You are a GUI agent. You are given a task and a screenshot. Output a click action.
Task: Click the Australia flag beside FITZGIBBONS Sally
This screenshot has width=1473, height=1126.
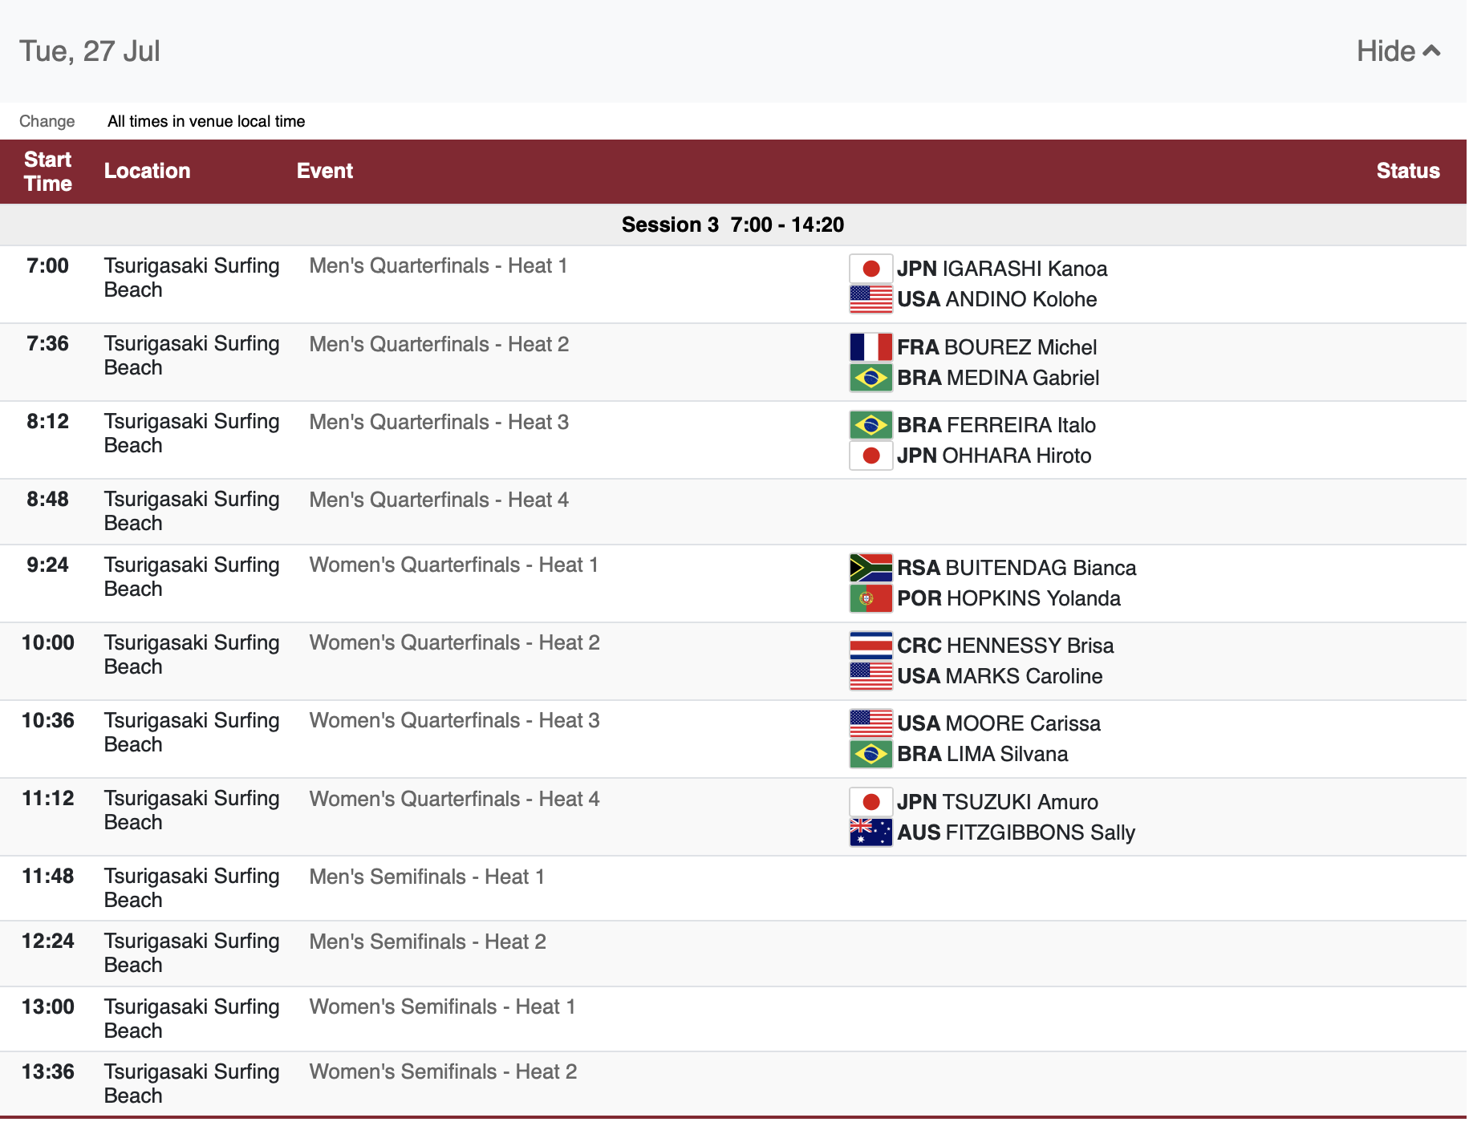[870, 832]
